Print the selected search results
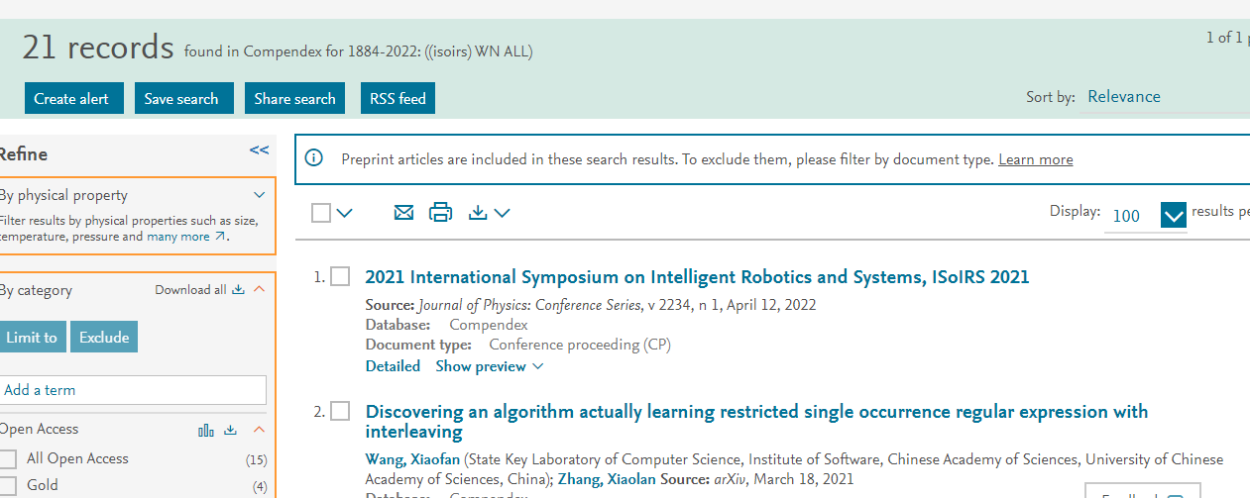This screenshot has height=498, width=1250. [440, 212]
